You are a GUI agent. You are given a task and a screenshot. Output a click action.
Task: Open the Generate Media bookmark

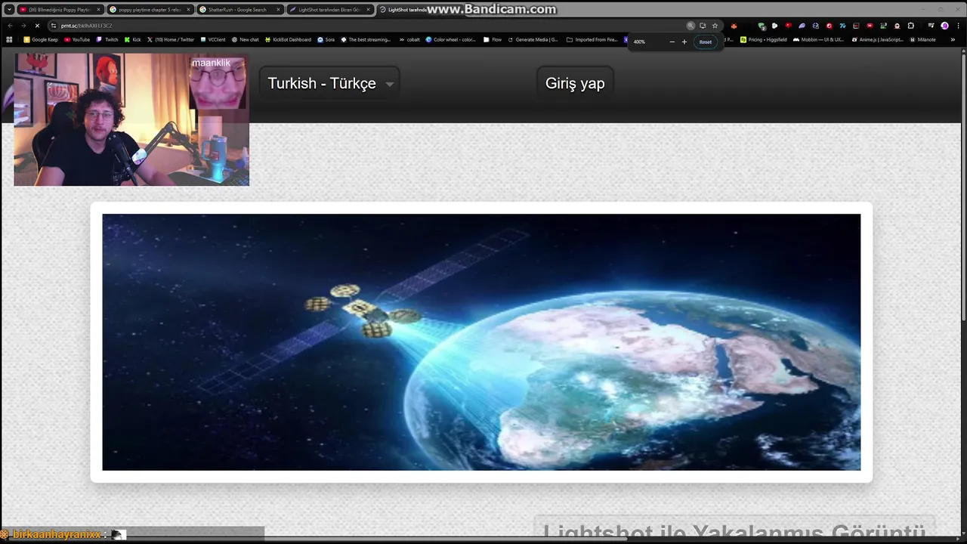coord(533,39)
